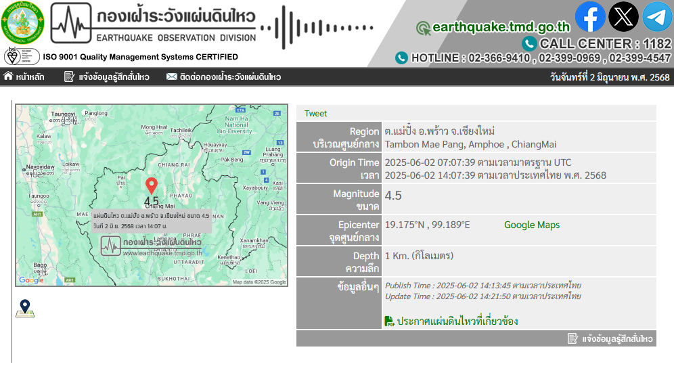Visit the earthquake.tmd.go.th website link
This screenshot has width=674, height=379.
click(x=501, y=27)
